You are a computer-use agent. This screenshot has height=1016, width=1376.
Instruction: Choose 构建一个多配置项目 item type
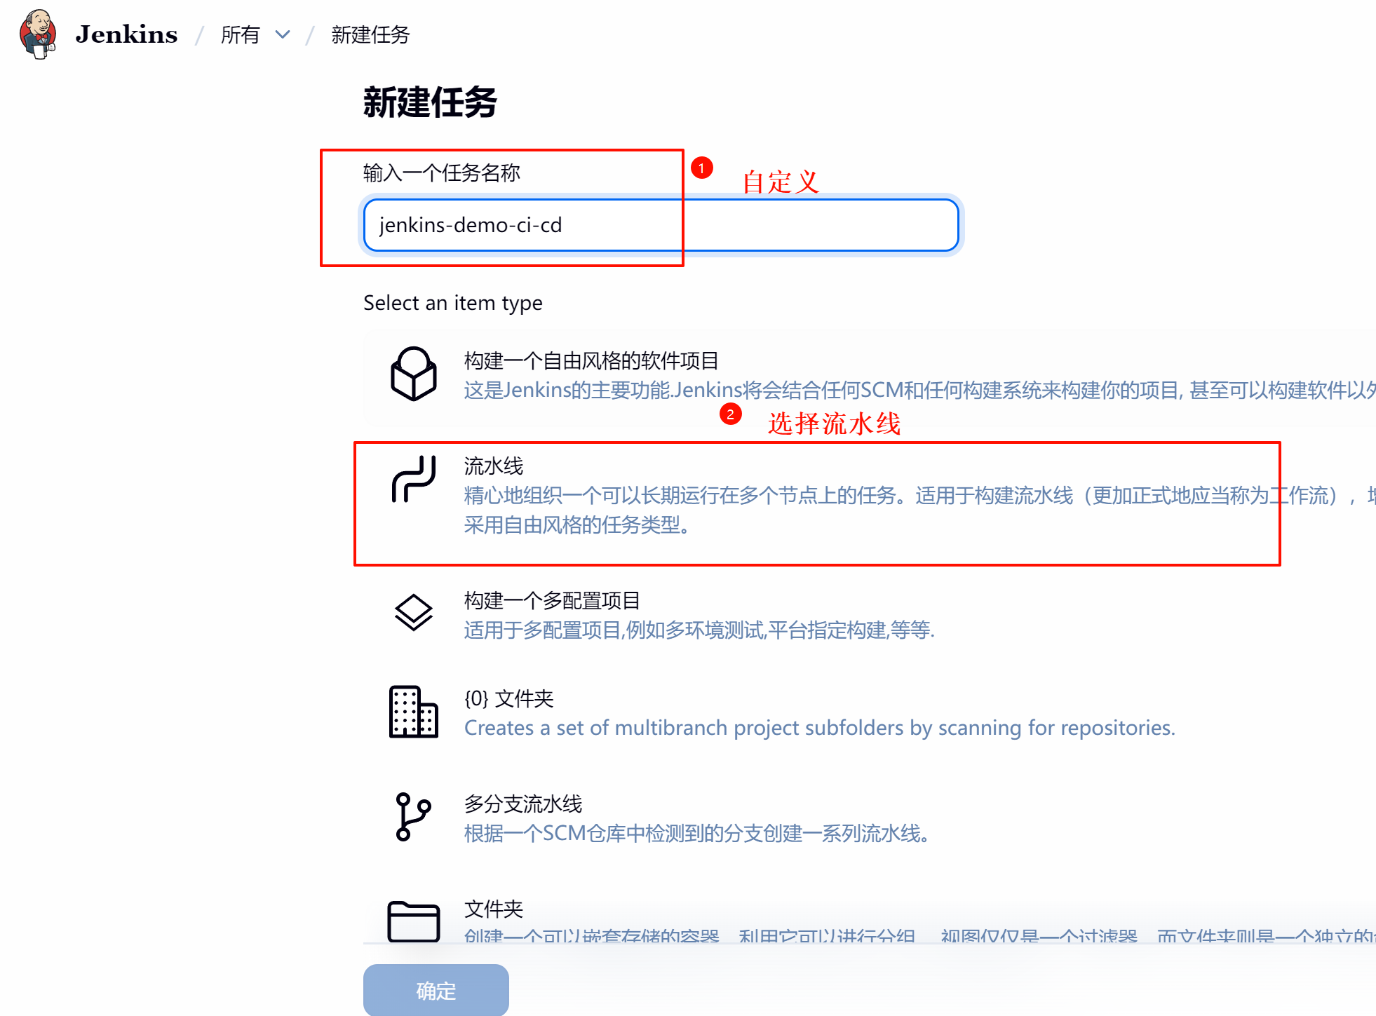(x=551, y=600)
